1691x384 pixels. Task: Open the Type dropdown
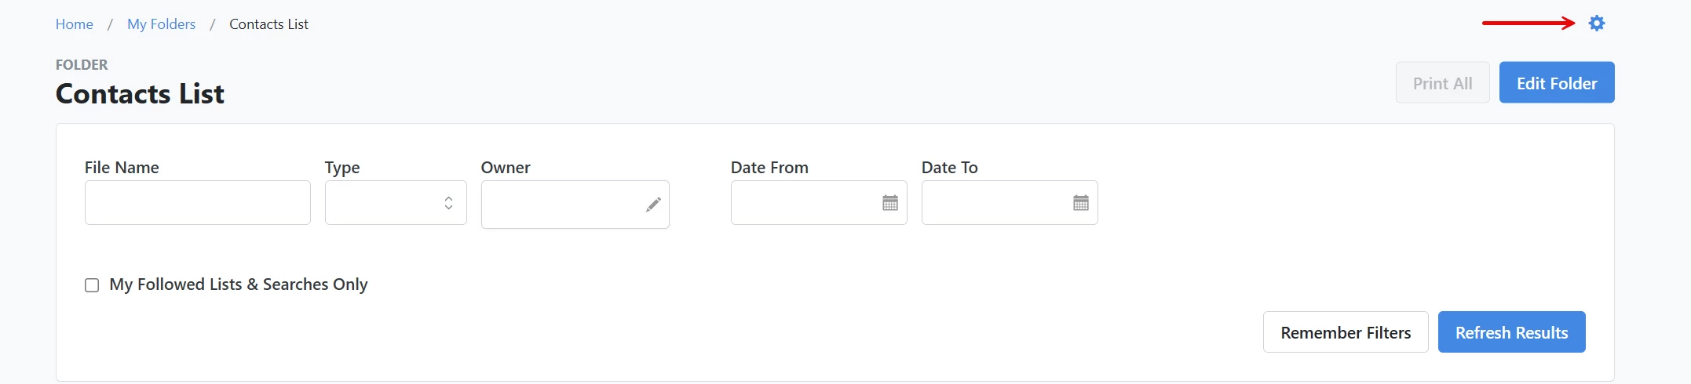(x=385, y=203)
